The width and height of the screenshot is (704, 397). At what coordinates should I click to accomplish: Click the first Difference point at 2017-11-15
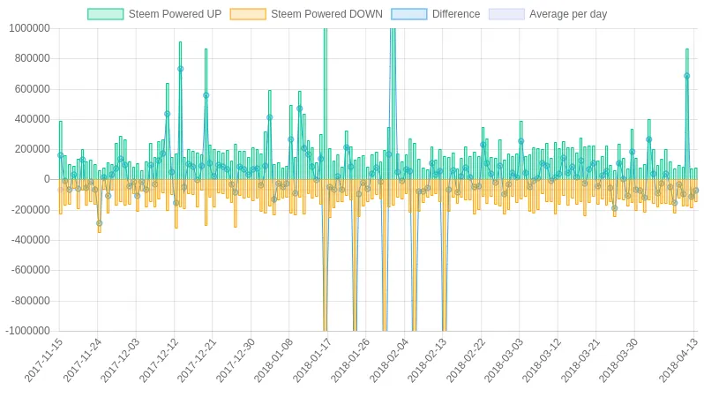click(61, 155)
